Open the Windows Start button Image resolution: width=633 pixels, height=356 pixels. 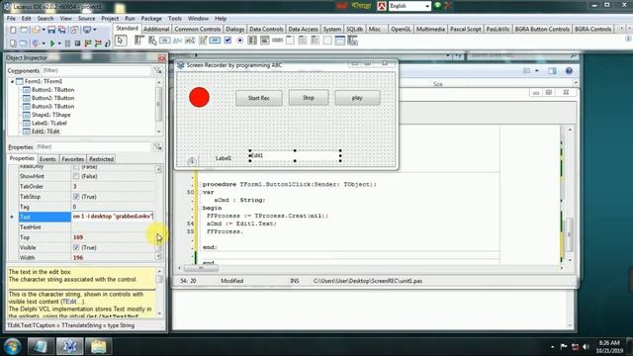(x=12, y=346)
